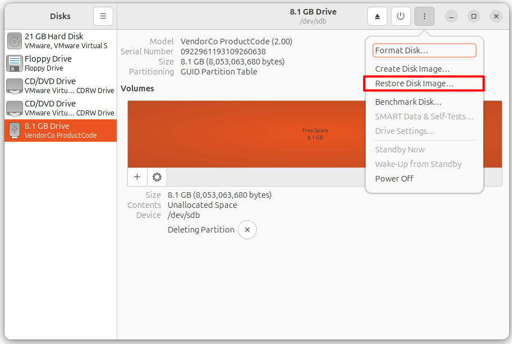Select the Floppy Drive icon in sidebar

(x=15, y=63)
